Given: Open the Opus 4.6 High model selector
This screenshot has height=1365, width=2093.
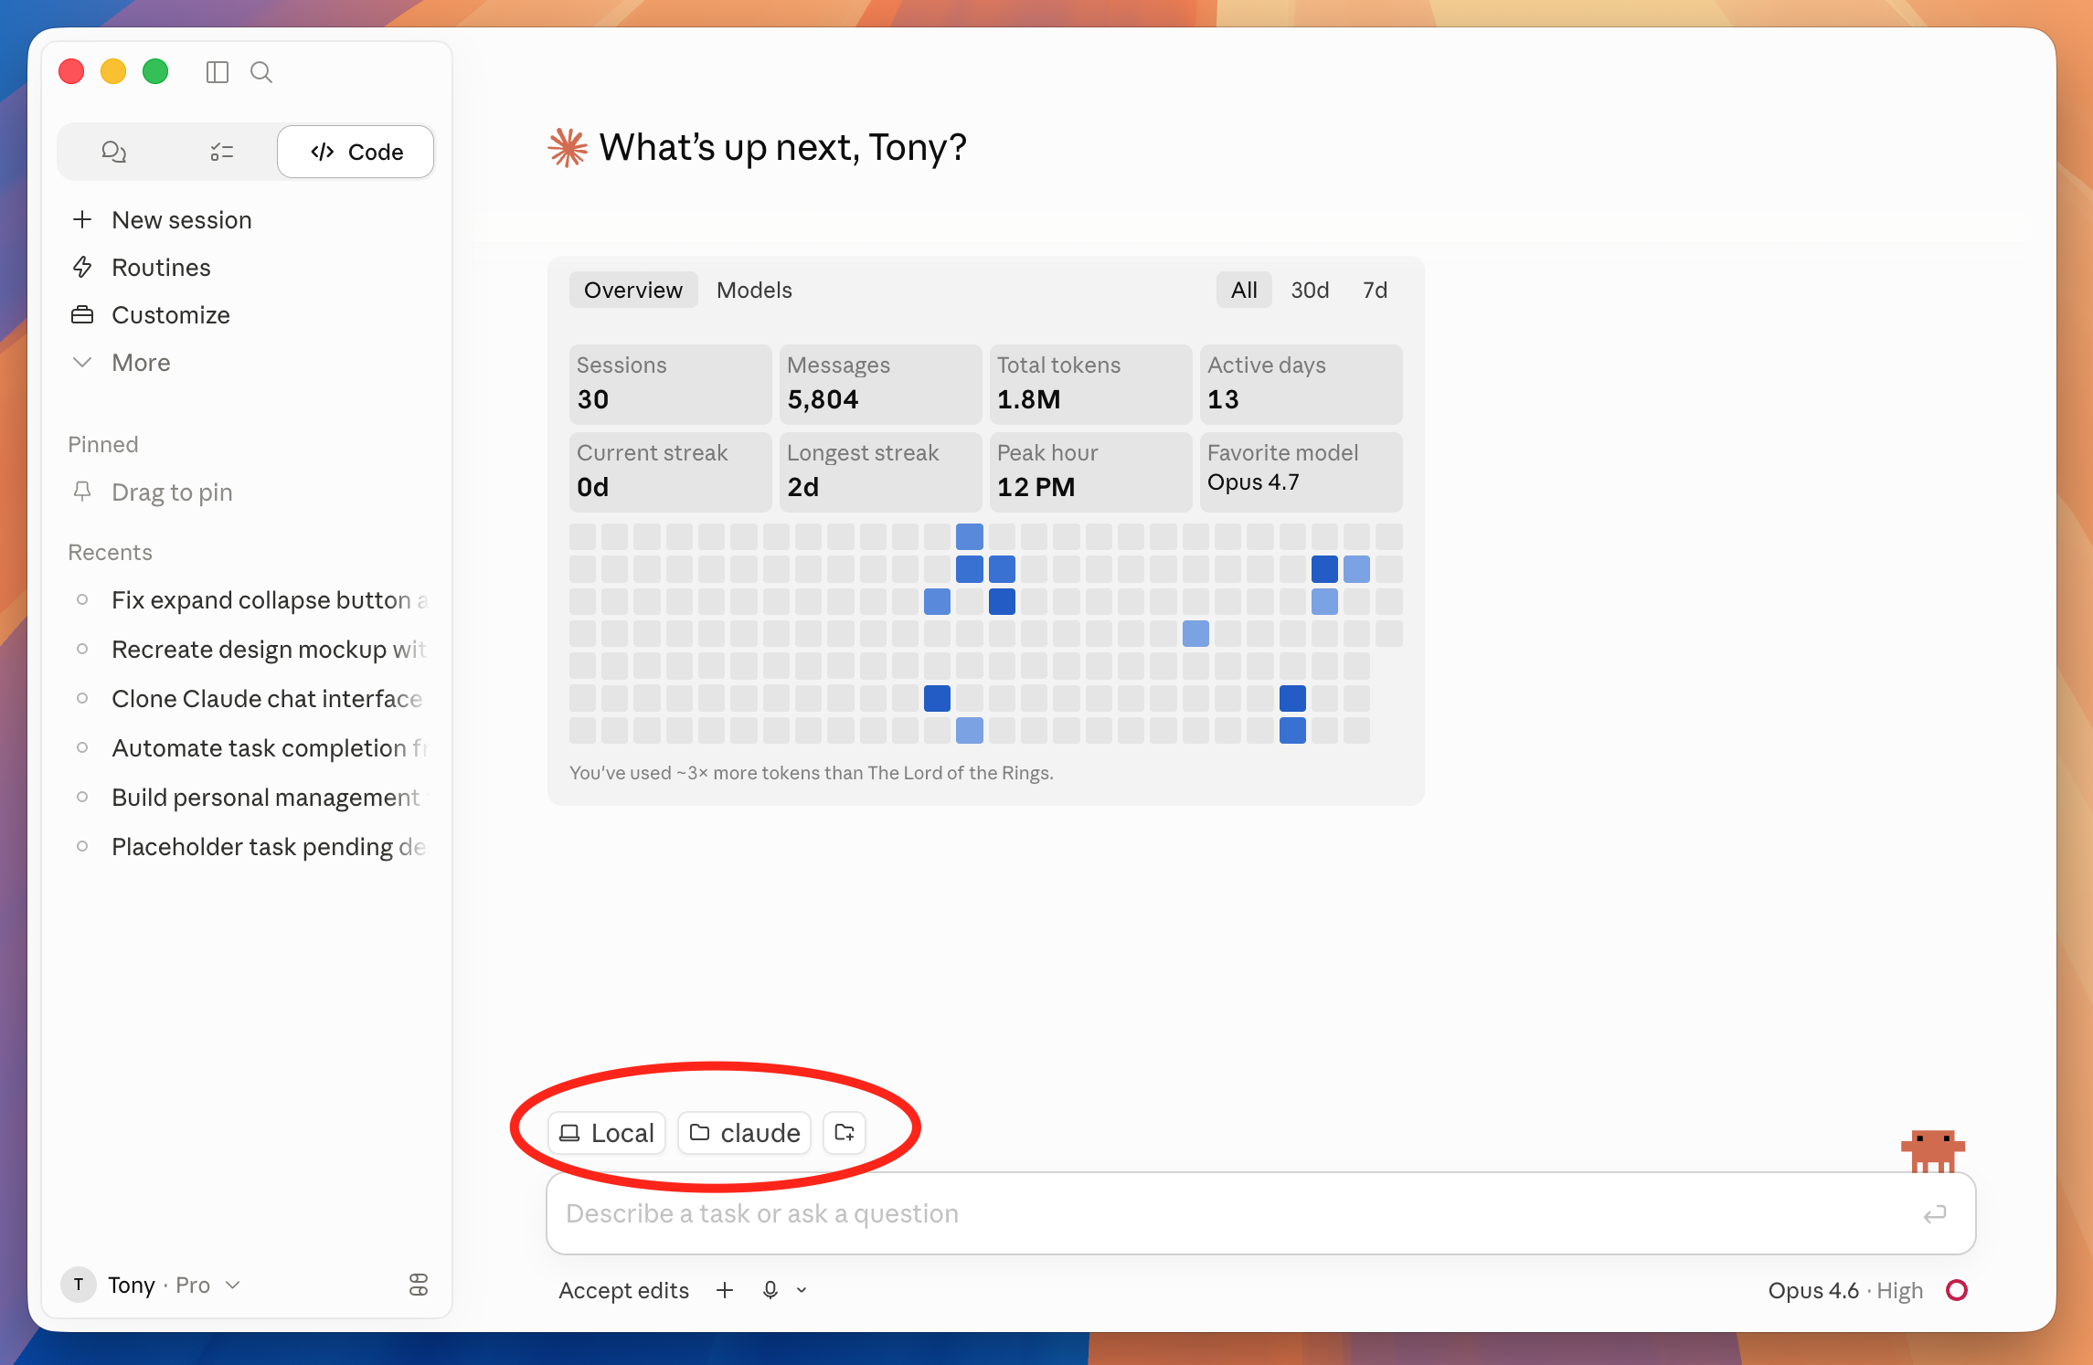Looking at the screenshot, I should [x=1845, y=1291].
